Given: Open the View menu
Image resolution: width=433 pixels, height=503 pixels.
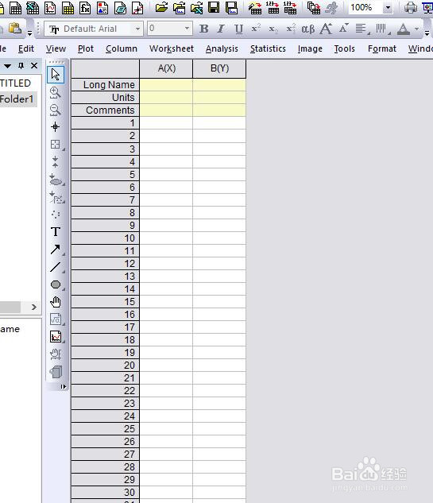Looking at the screenshot, I should [x=56, y=48].
